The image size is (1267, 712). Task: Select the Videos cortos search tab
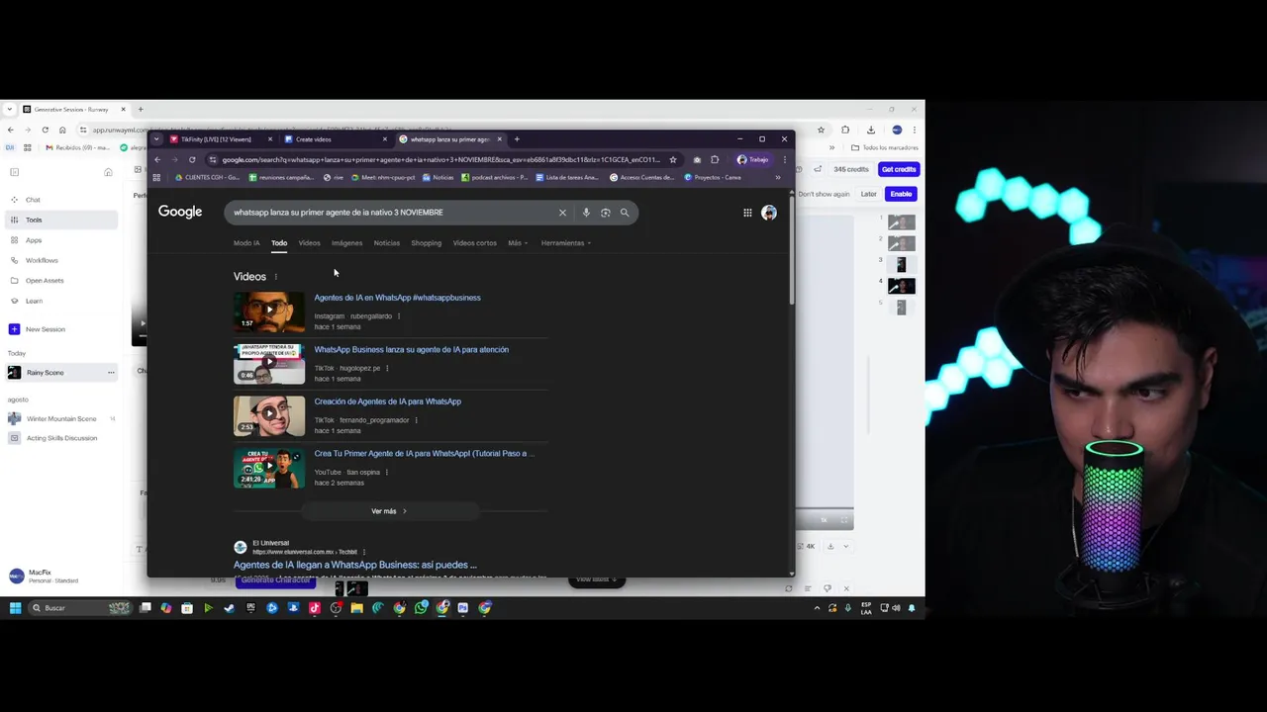pyautogui.click(x=475, y=243)
